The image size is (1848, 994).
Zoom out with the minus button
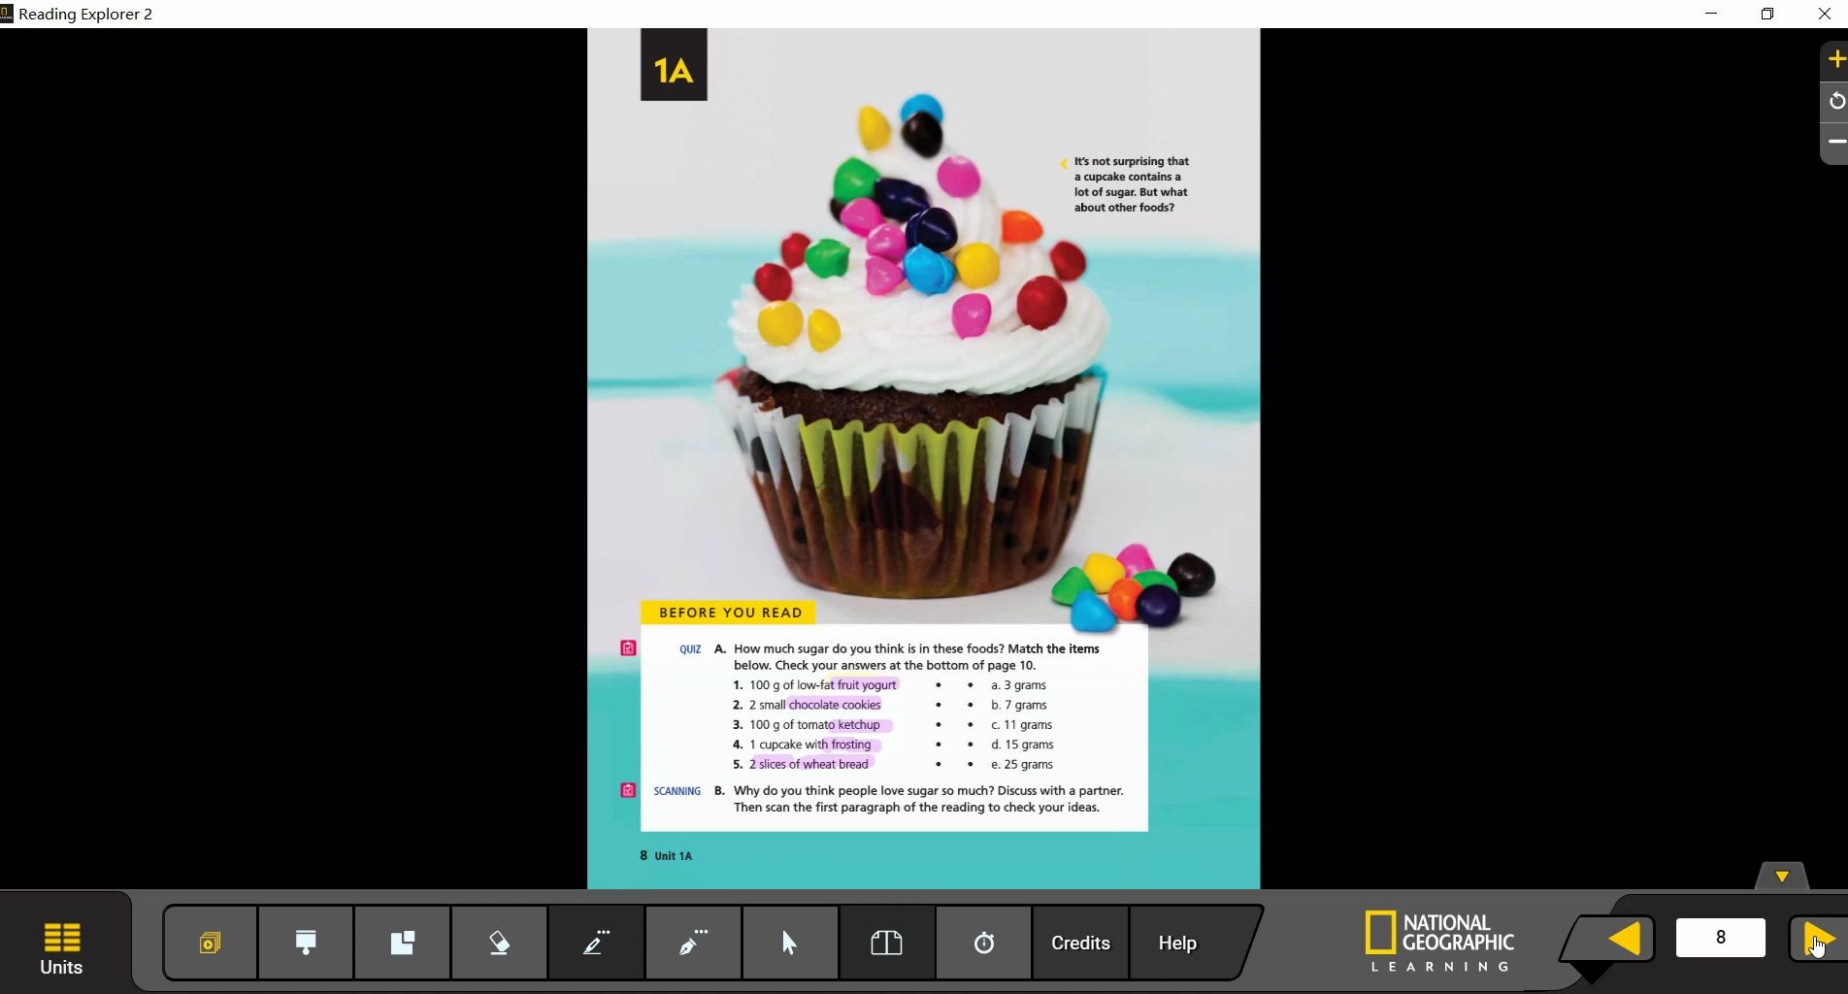pos(1835,142)
